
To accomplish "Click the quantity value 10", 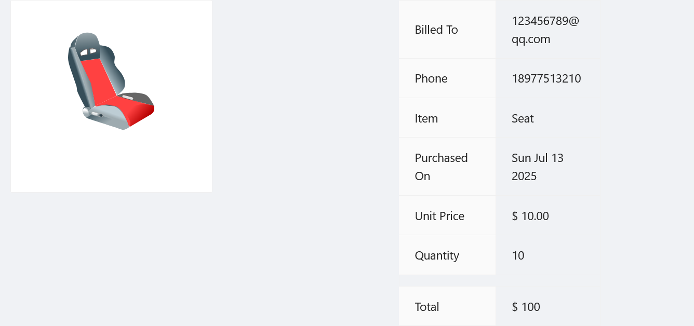I will click(518, 255).
